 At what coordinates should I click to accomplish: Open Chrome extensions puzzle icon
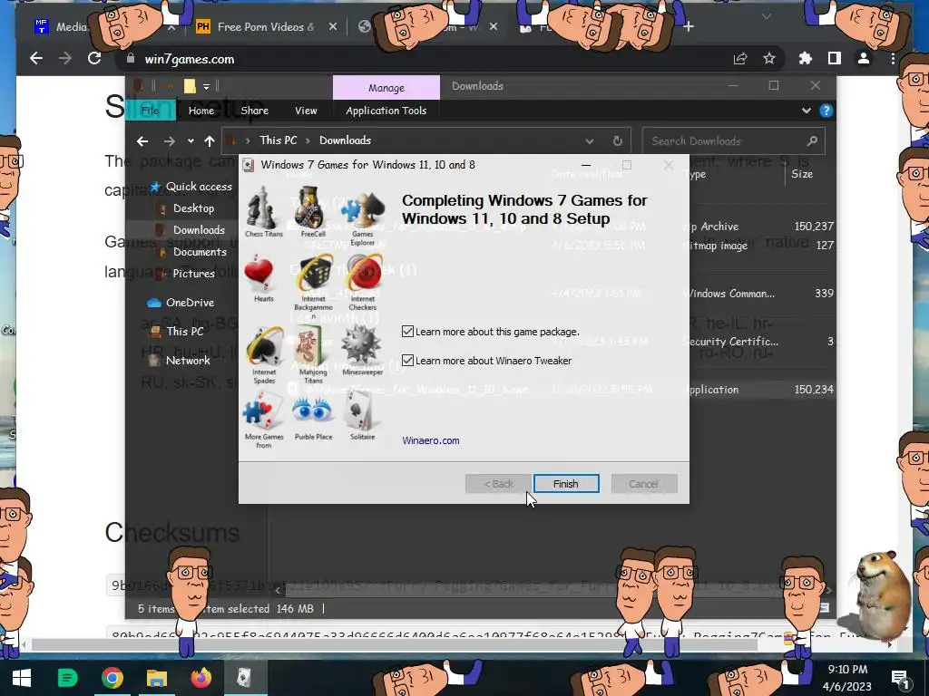806,59
